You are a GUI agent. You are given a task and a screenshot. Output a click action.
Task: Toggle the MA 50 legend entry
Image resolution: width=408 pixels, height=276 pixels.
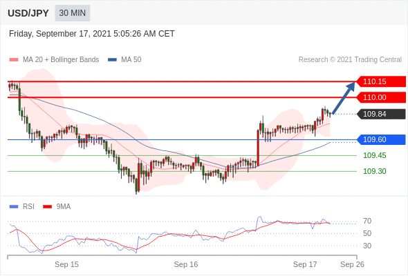124,60
